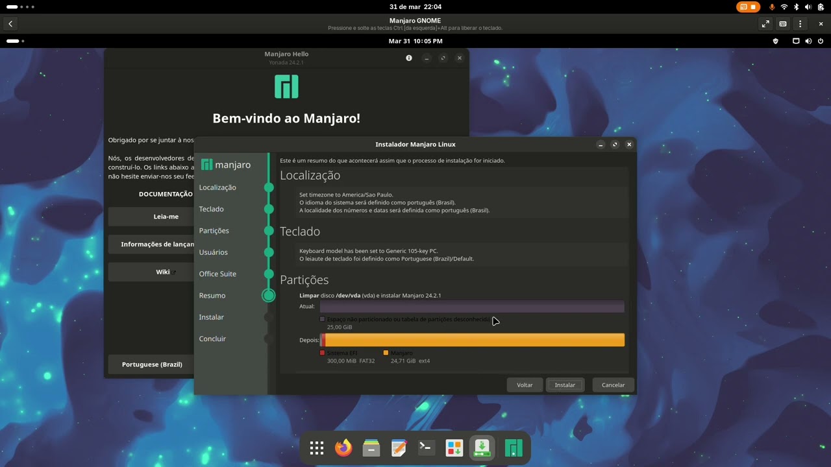Open Informações de lançamento in Manjaro Hello
831x467 pixels.
151,245
